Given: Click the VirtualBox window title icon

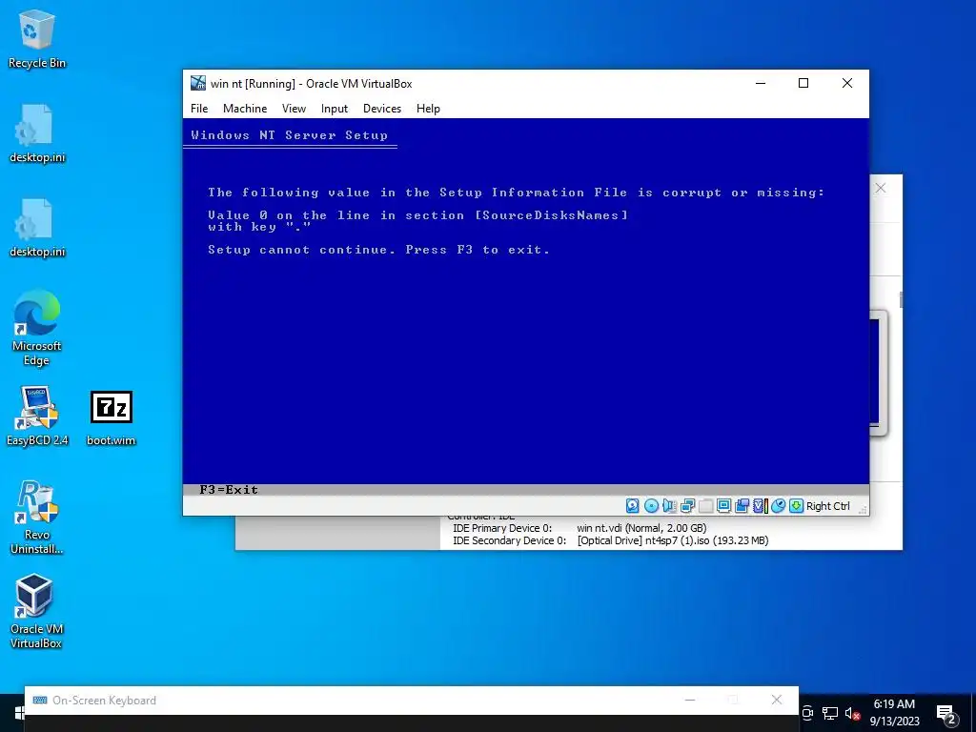Looking at the screenshot, I should pos(198,83).
